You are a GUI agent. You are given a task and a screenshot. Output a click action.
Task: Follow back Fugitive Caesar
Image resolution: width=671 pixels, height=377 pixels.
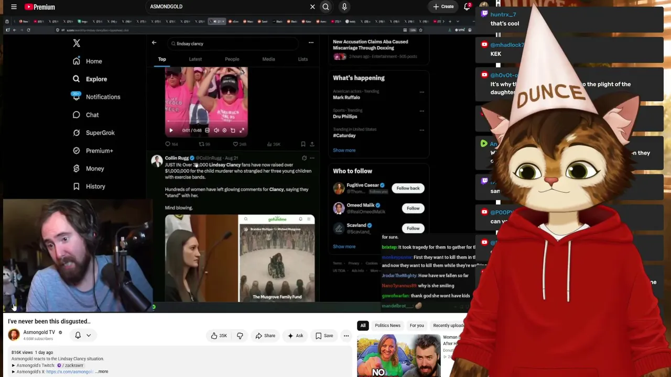click(408, 188)
